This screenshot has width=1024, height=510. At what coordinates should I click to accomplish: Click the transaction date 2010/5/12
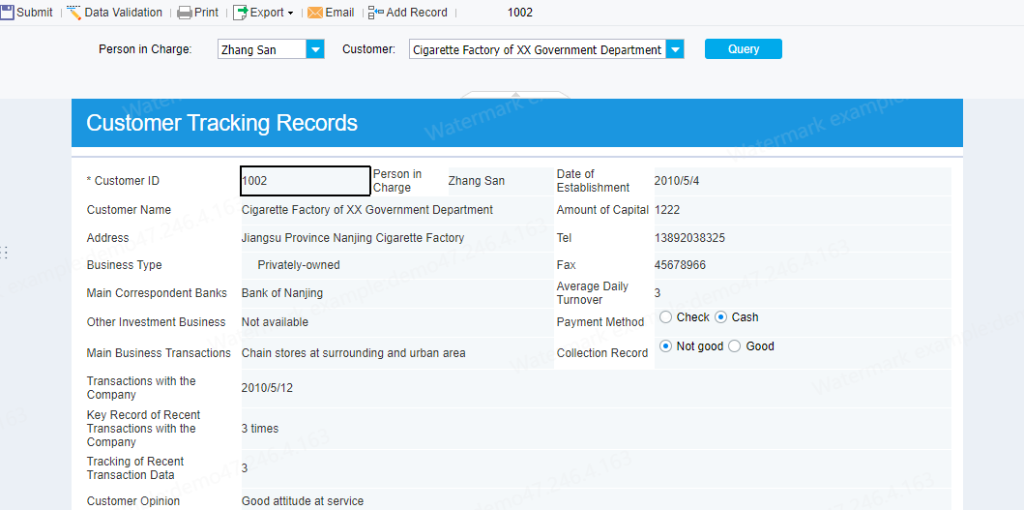pyautogui.click(x=267, y=388)
